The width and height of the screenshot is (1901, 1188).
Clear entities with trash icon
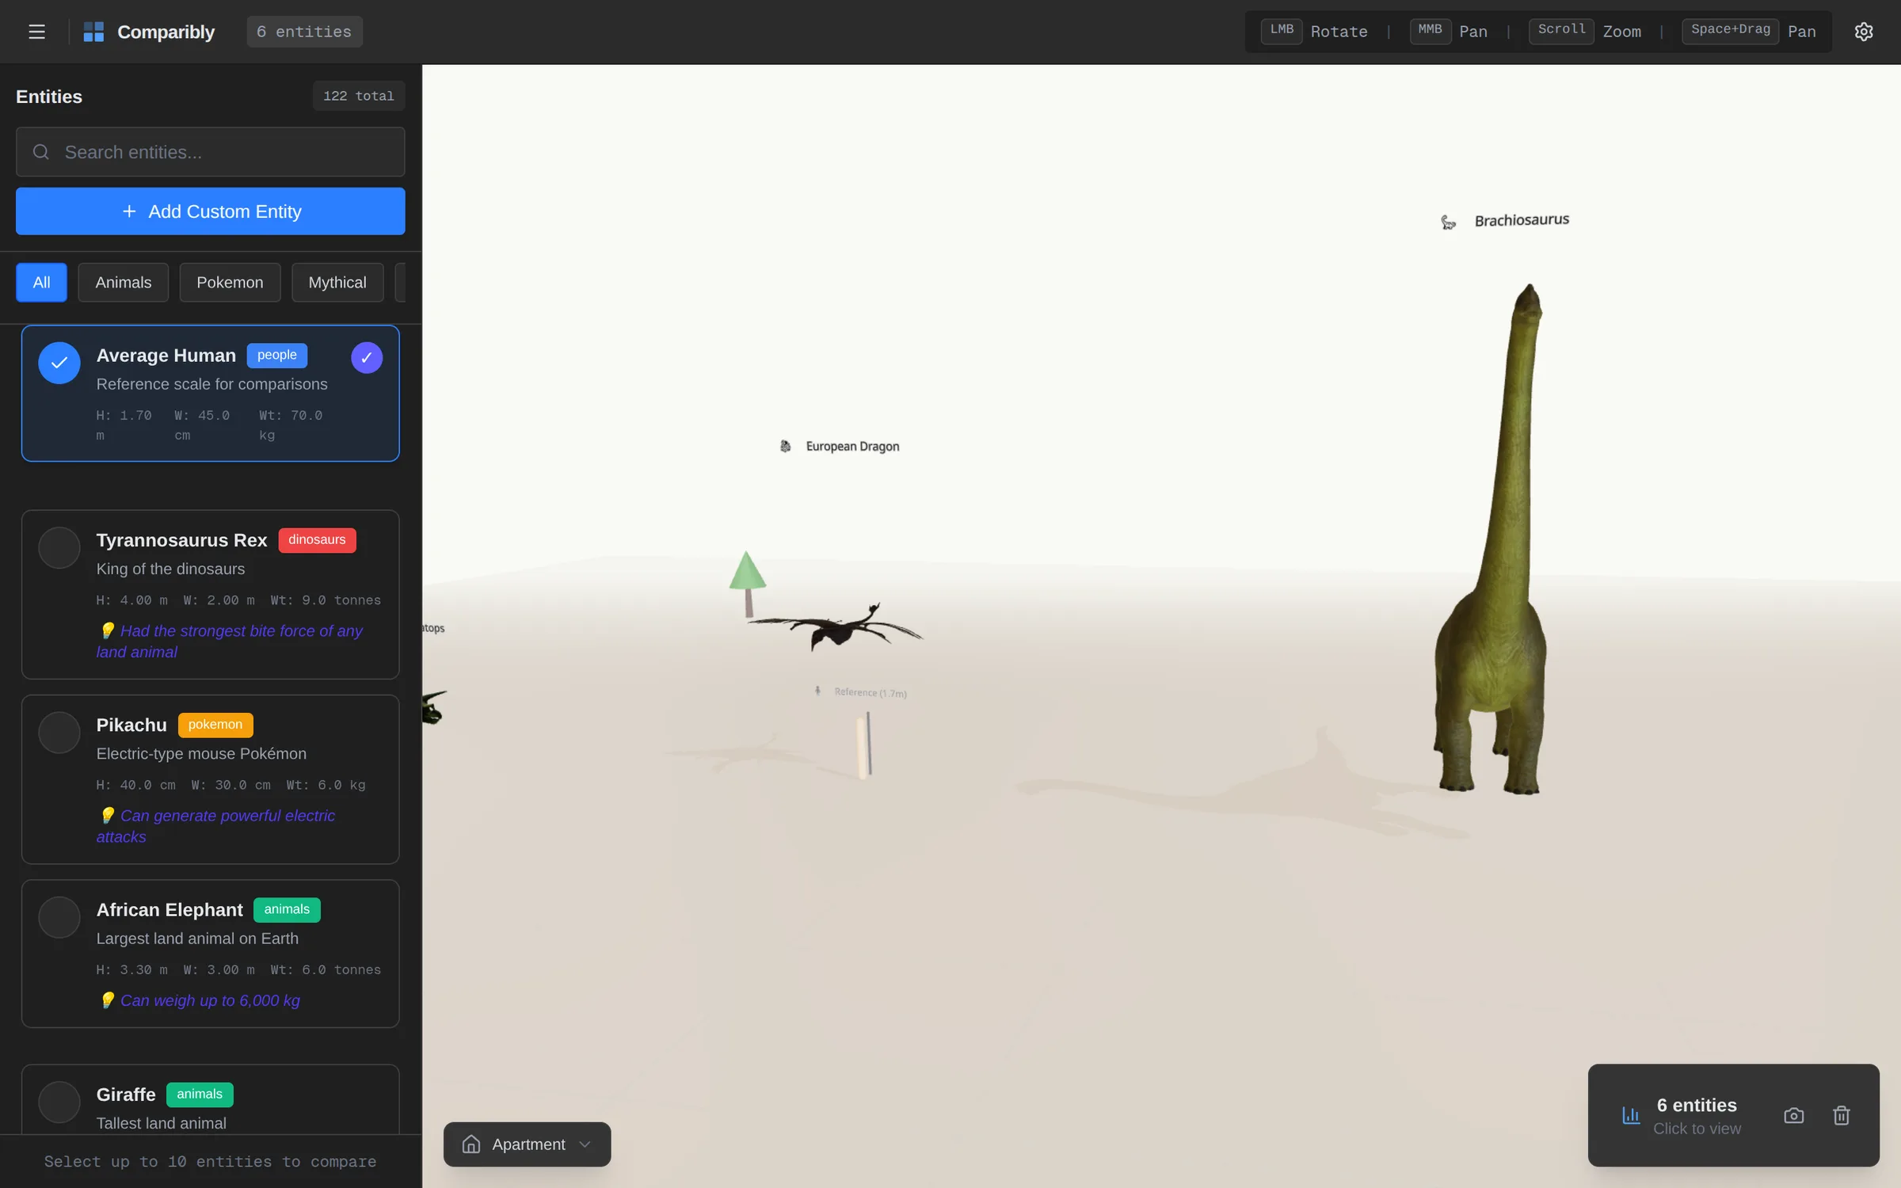point(1842,1115)
